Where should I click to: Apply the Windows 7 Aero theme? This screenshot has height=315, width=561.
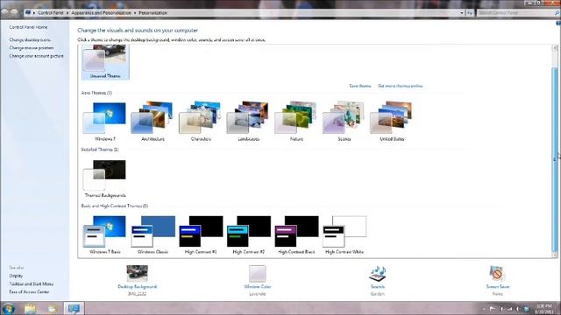pos(105,122)
